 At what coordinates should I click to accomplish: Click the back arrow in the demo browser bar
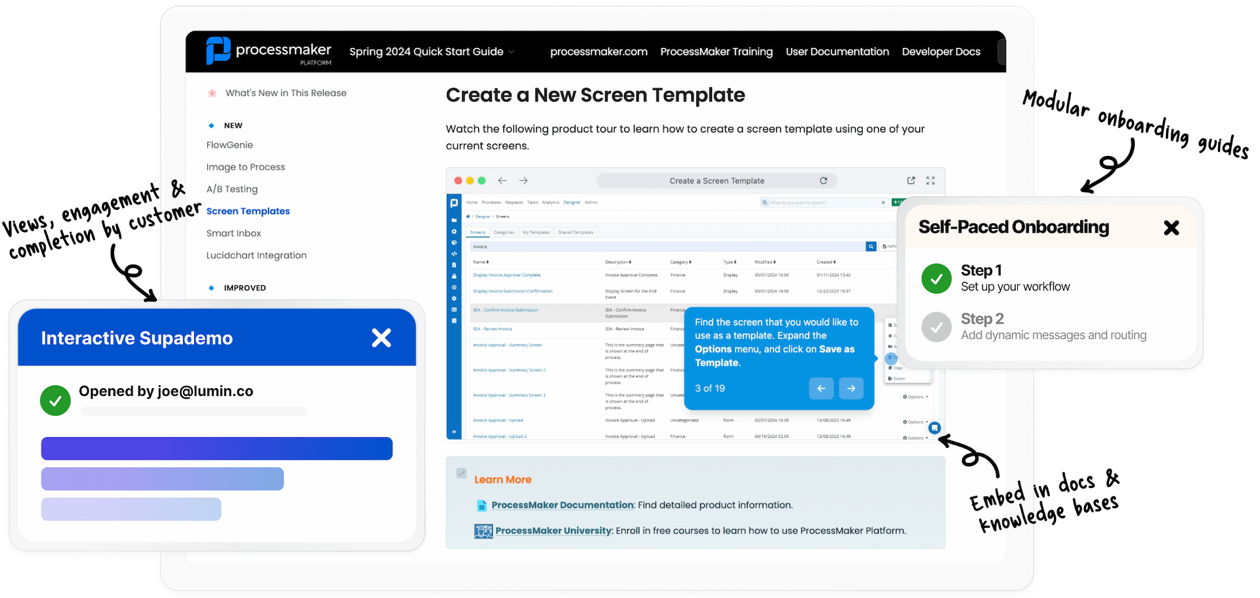(x=502, y=180)
